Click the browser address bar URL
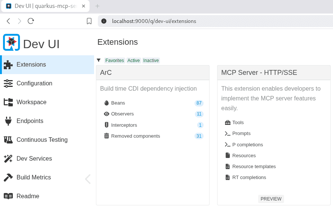333x208 pixels. pos(154,21)
